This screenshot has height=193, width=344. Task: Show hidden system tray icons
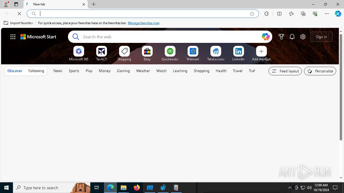coord(290,188)
